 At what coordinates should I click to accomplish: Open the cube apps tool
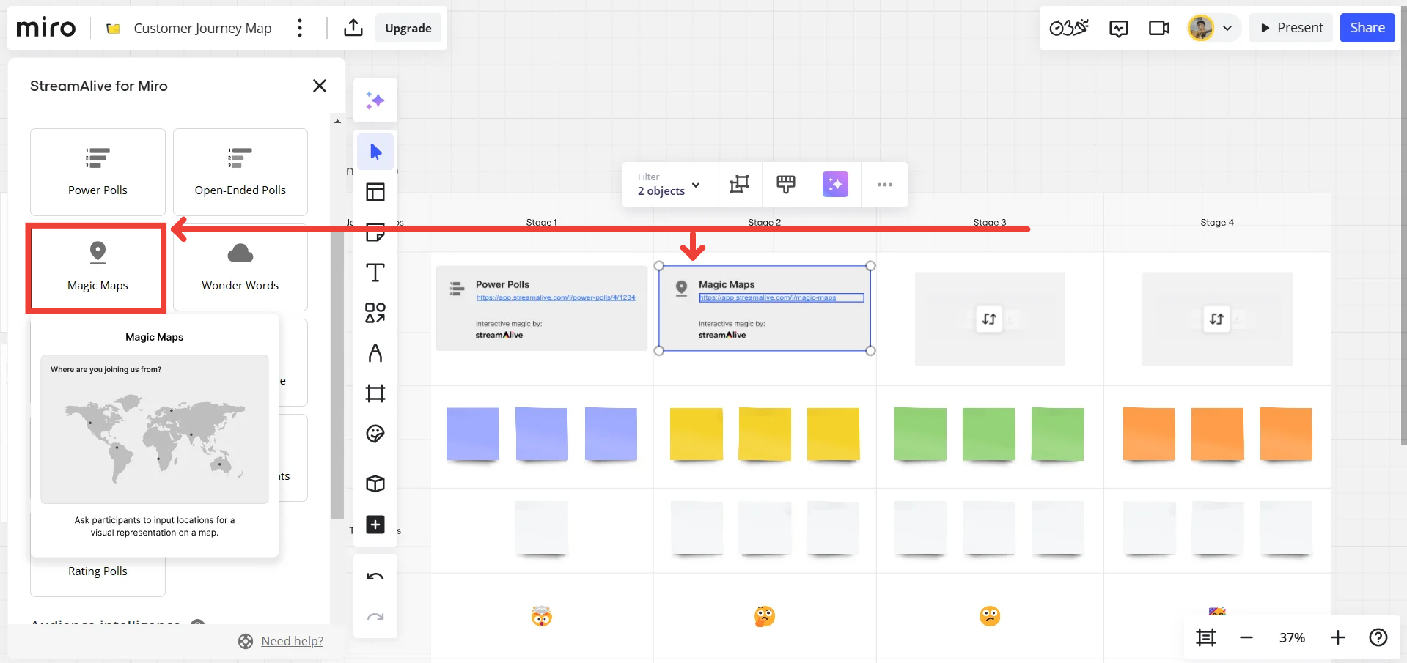pos(375,484)
